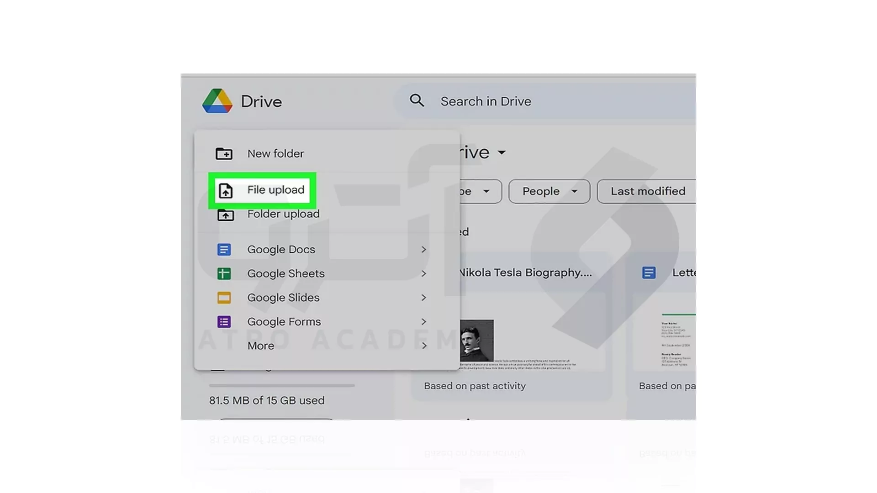
Task: Click the Nikola Tesla Biography file name
Action: pos(525,273)
